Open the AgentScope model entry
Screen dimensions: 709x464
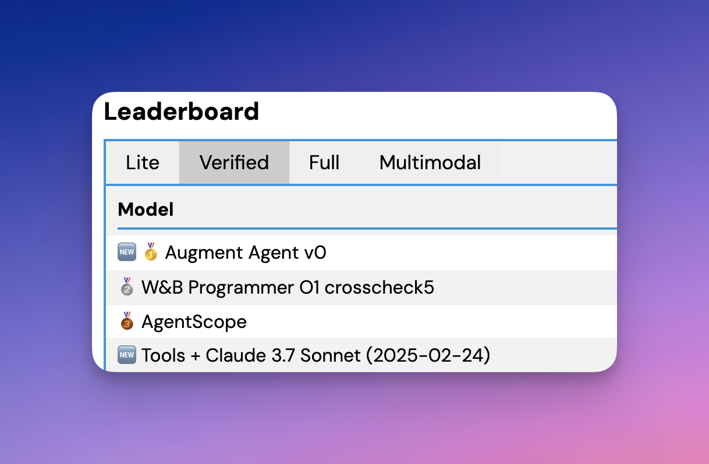click(x=194, y=322)
